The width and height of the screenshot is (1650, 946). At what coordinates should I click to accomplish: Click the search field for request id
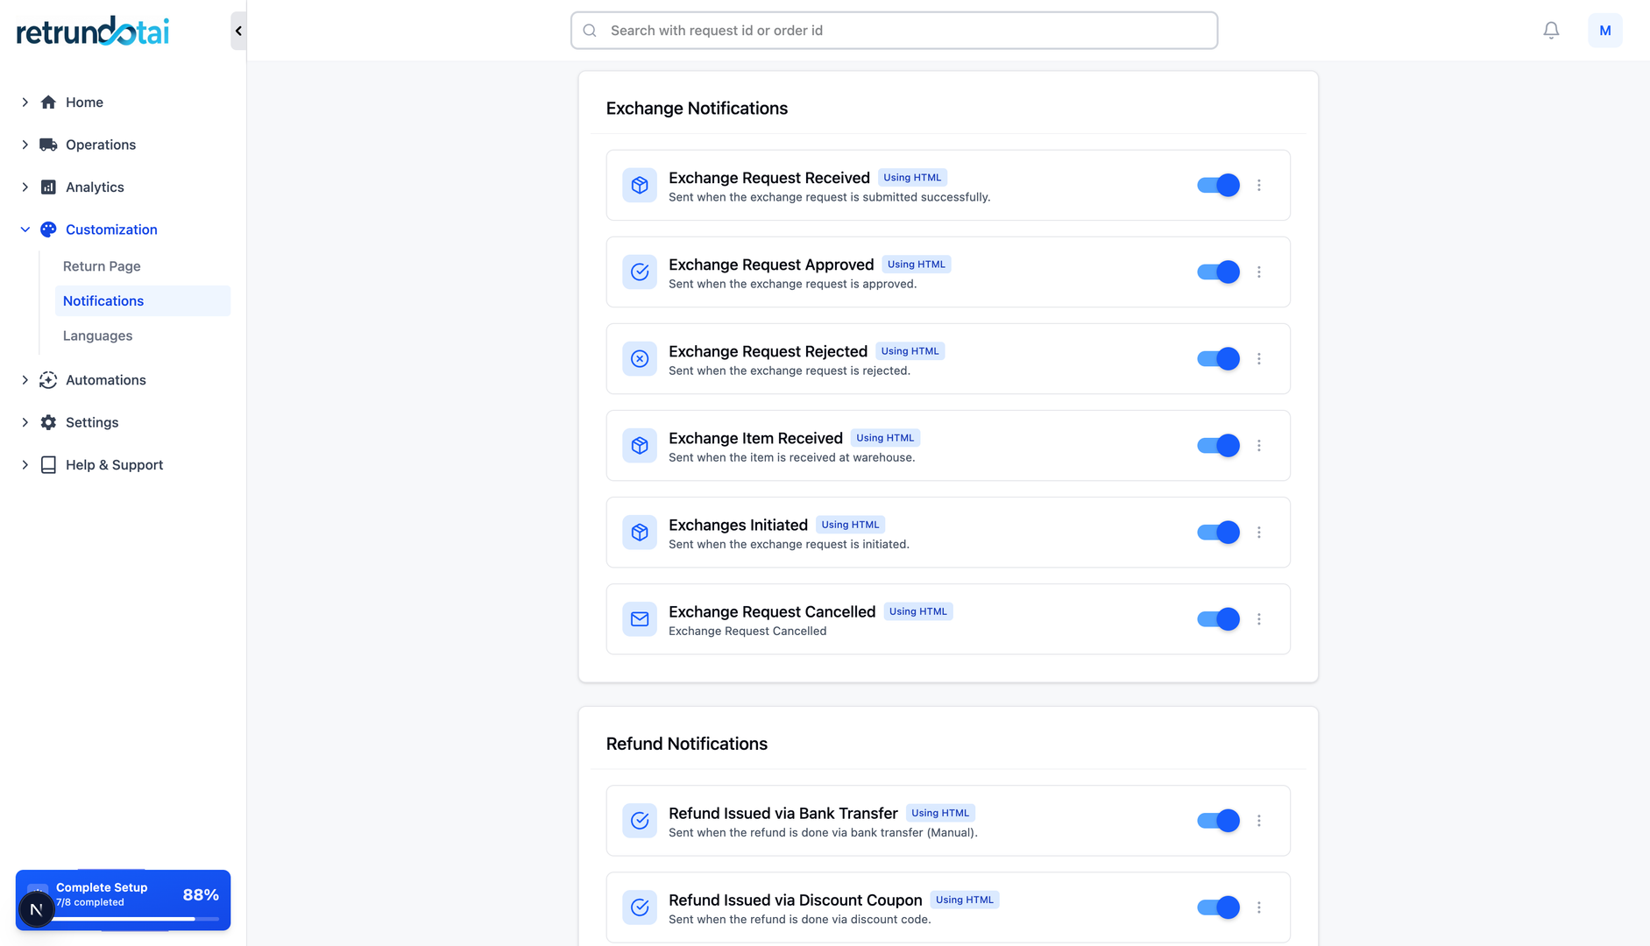tap(893, 30)
